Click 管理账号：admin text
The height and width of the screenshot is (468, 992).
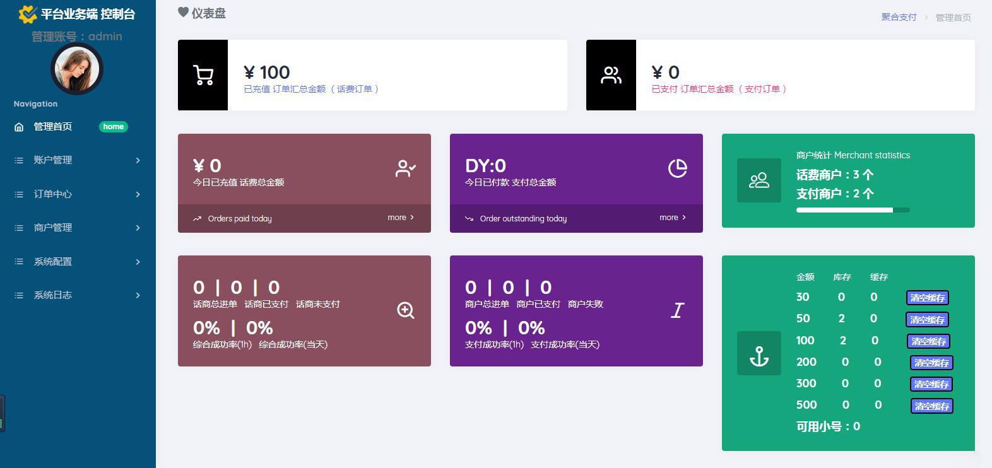pos(77,37)
